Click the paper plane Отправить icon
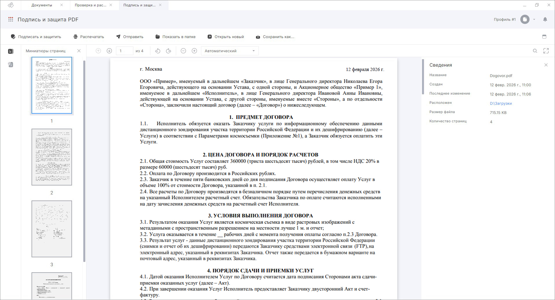The width and height of the screenshot is (555, 300). pyautogui.click(x=118, y=37)
